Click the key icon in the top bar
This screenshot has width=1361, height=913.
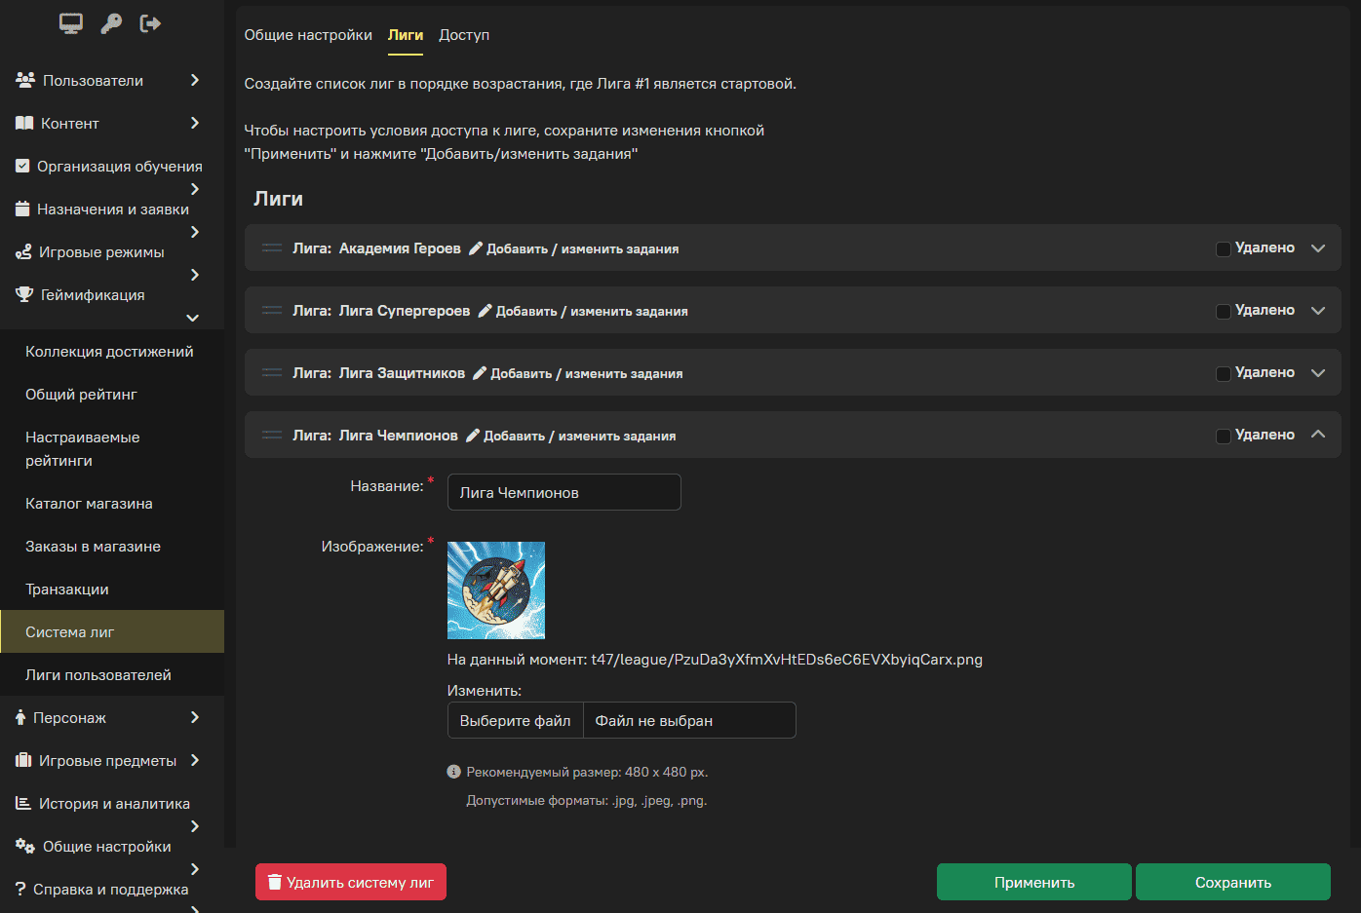pyautogui.click(x=111, y=23)
